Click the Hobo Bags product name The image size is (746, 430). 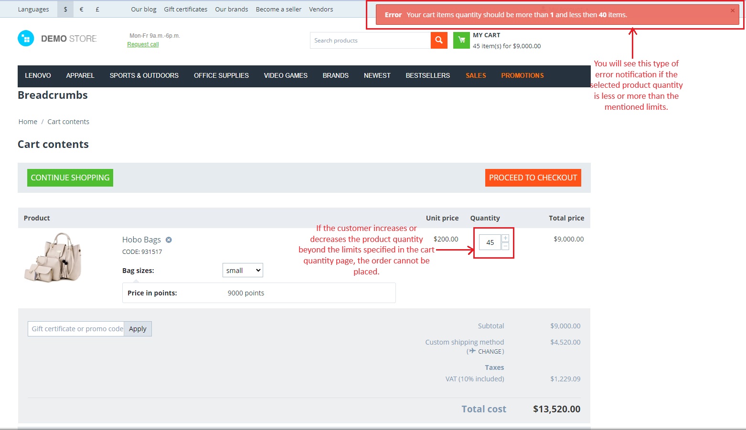(x=141, y=240)
